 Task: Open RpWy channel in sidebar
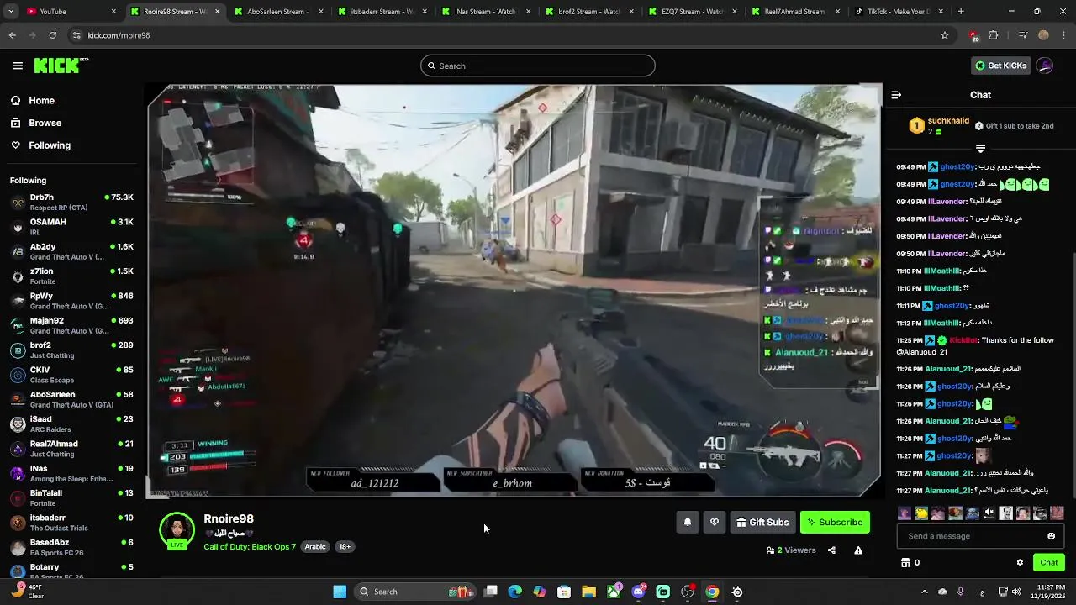(71, 301)
